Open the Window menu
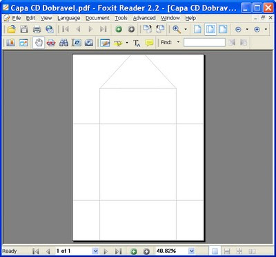Viewport: 276px width, 257px height. click(x=170, y=18)
